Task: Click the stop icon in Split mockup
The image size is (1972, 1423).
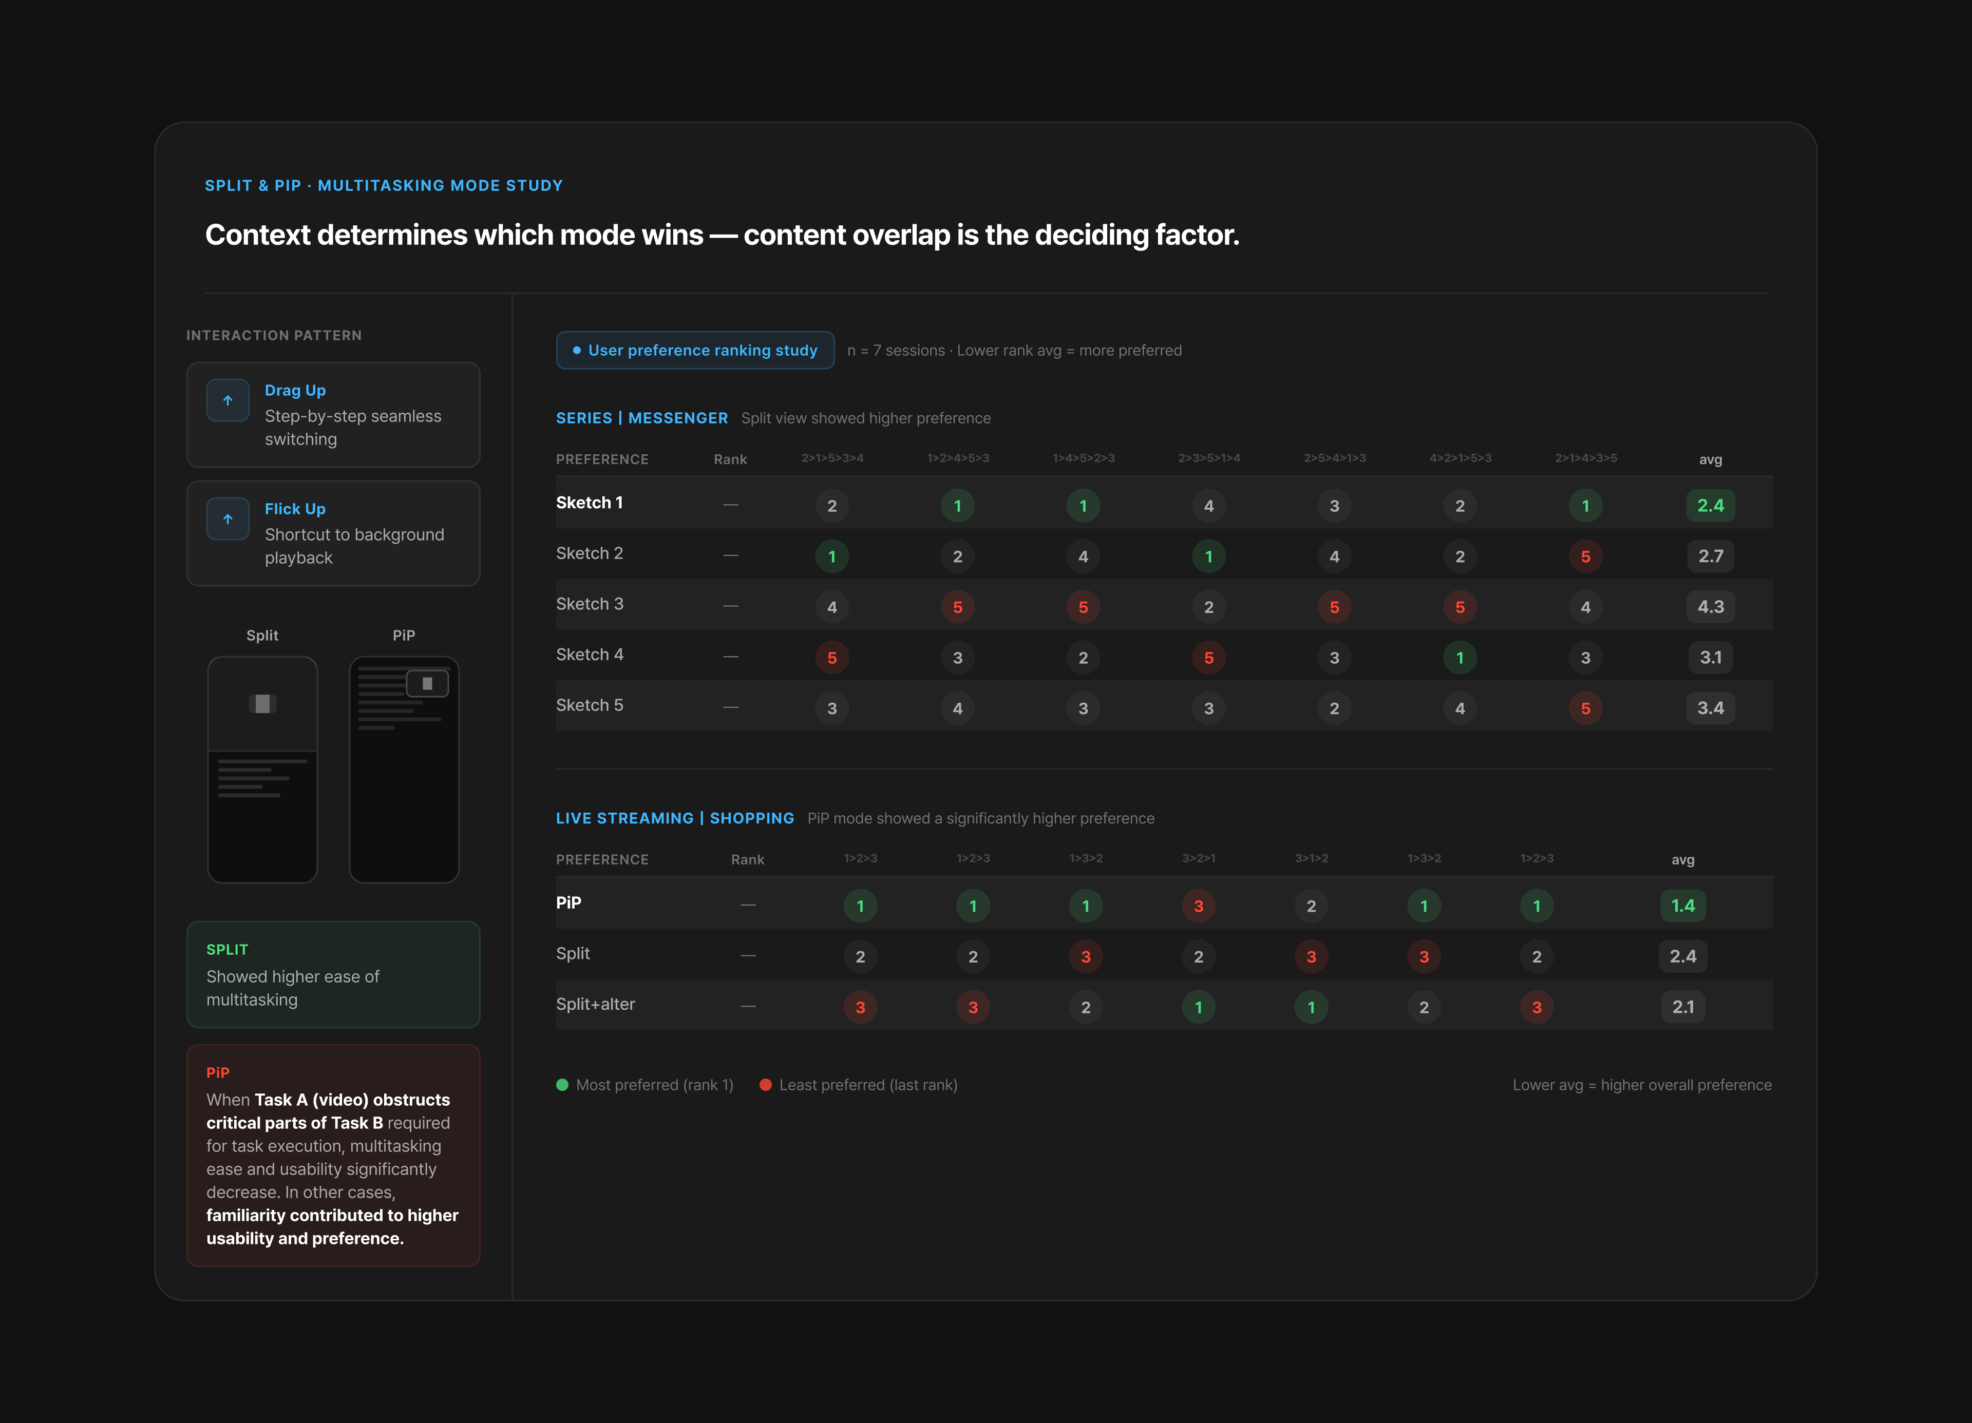Action: pyautogui.click(x=262, y=703)
